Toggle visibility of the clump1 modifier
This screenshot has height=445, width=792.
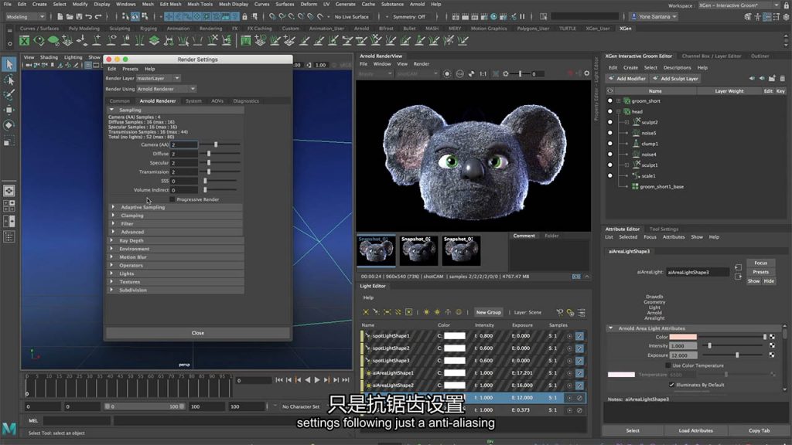coord(609,144)
